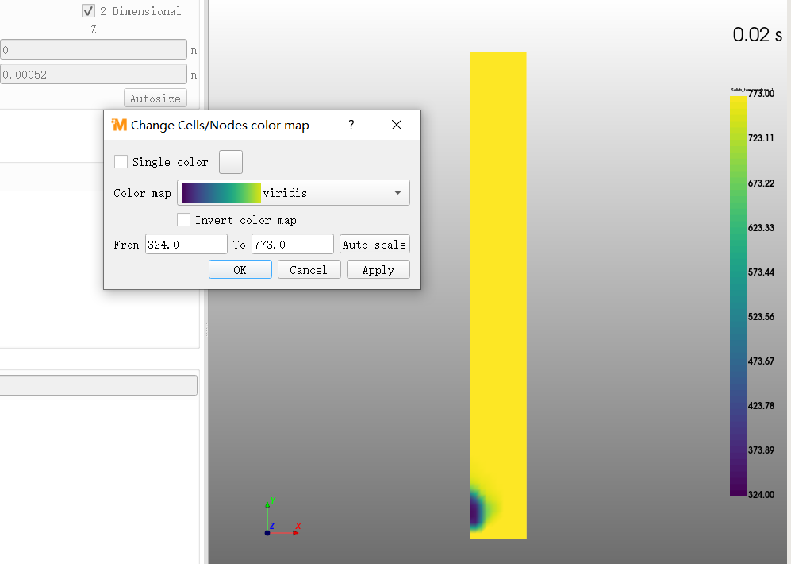Toggle the 2 Dimensional checkbox
The image size is (791, 564).
click(89, 11)
